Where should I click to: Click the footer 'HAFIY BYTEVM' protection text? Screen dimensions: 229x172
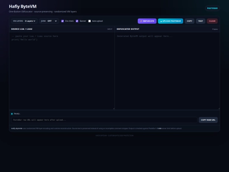[114, 135]
